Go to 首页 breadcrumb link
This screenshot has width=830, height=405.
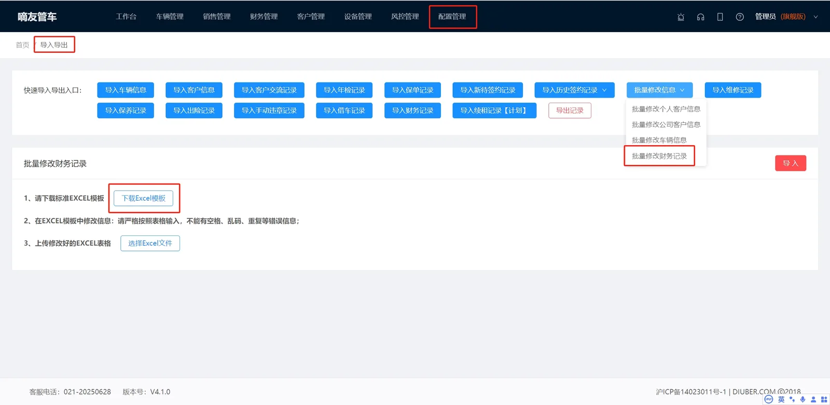pyautogui.click(x=22, y=45)
